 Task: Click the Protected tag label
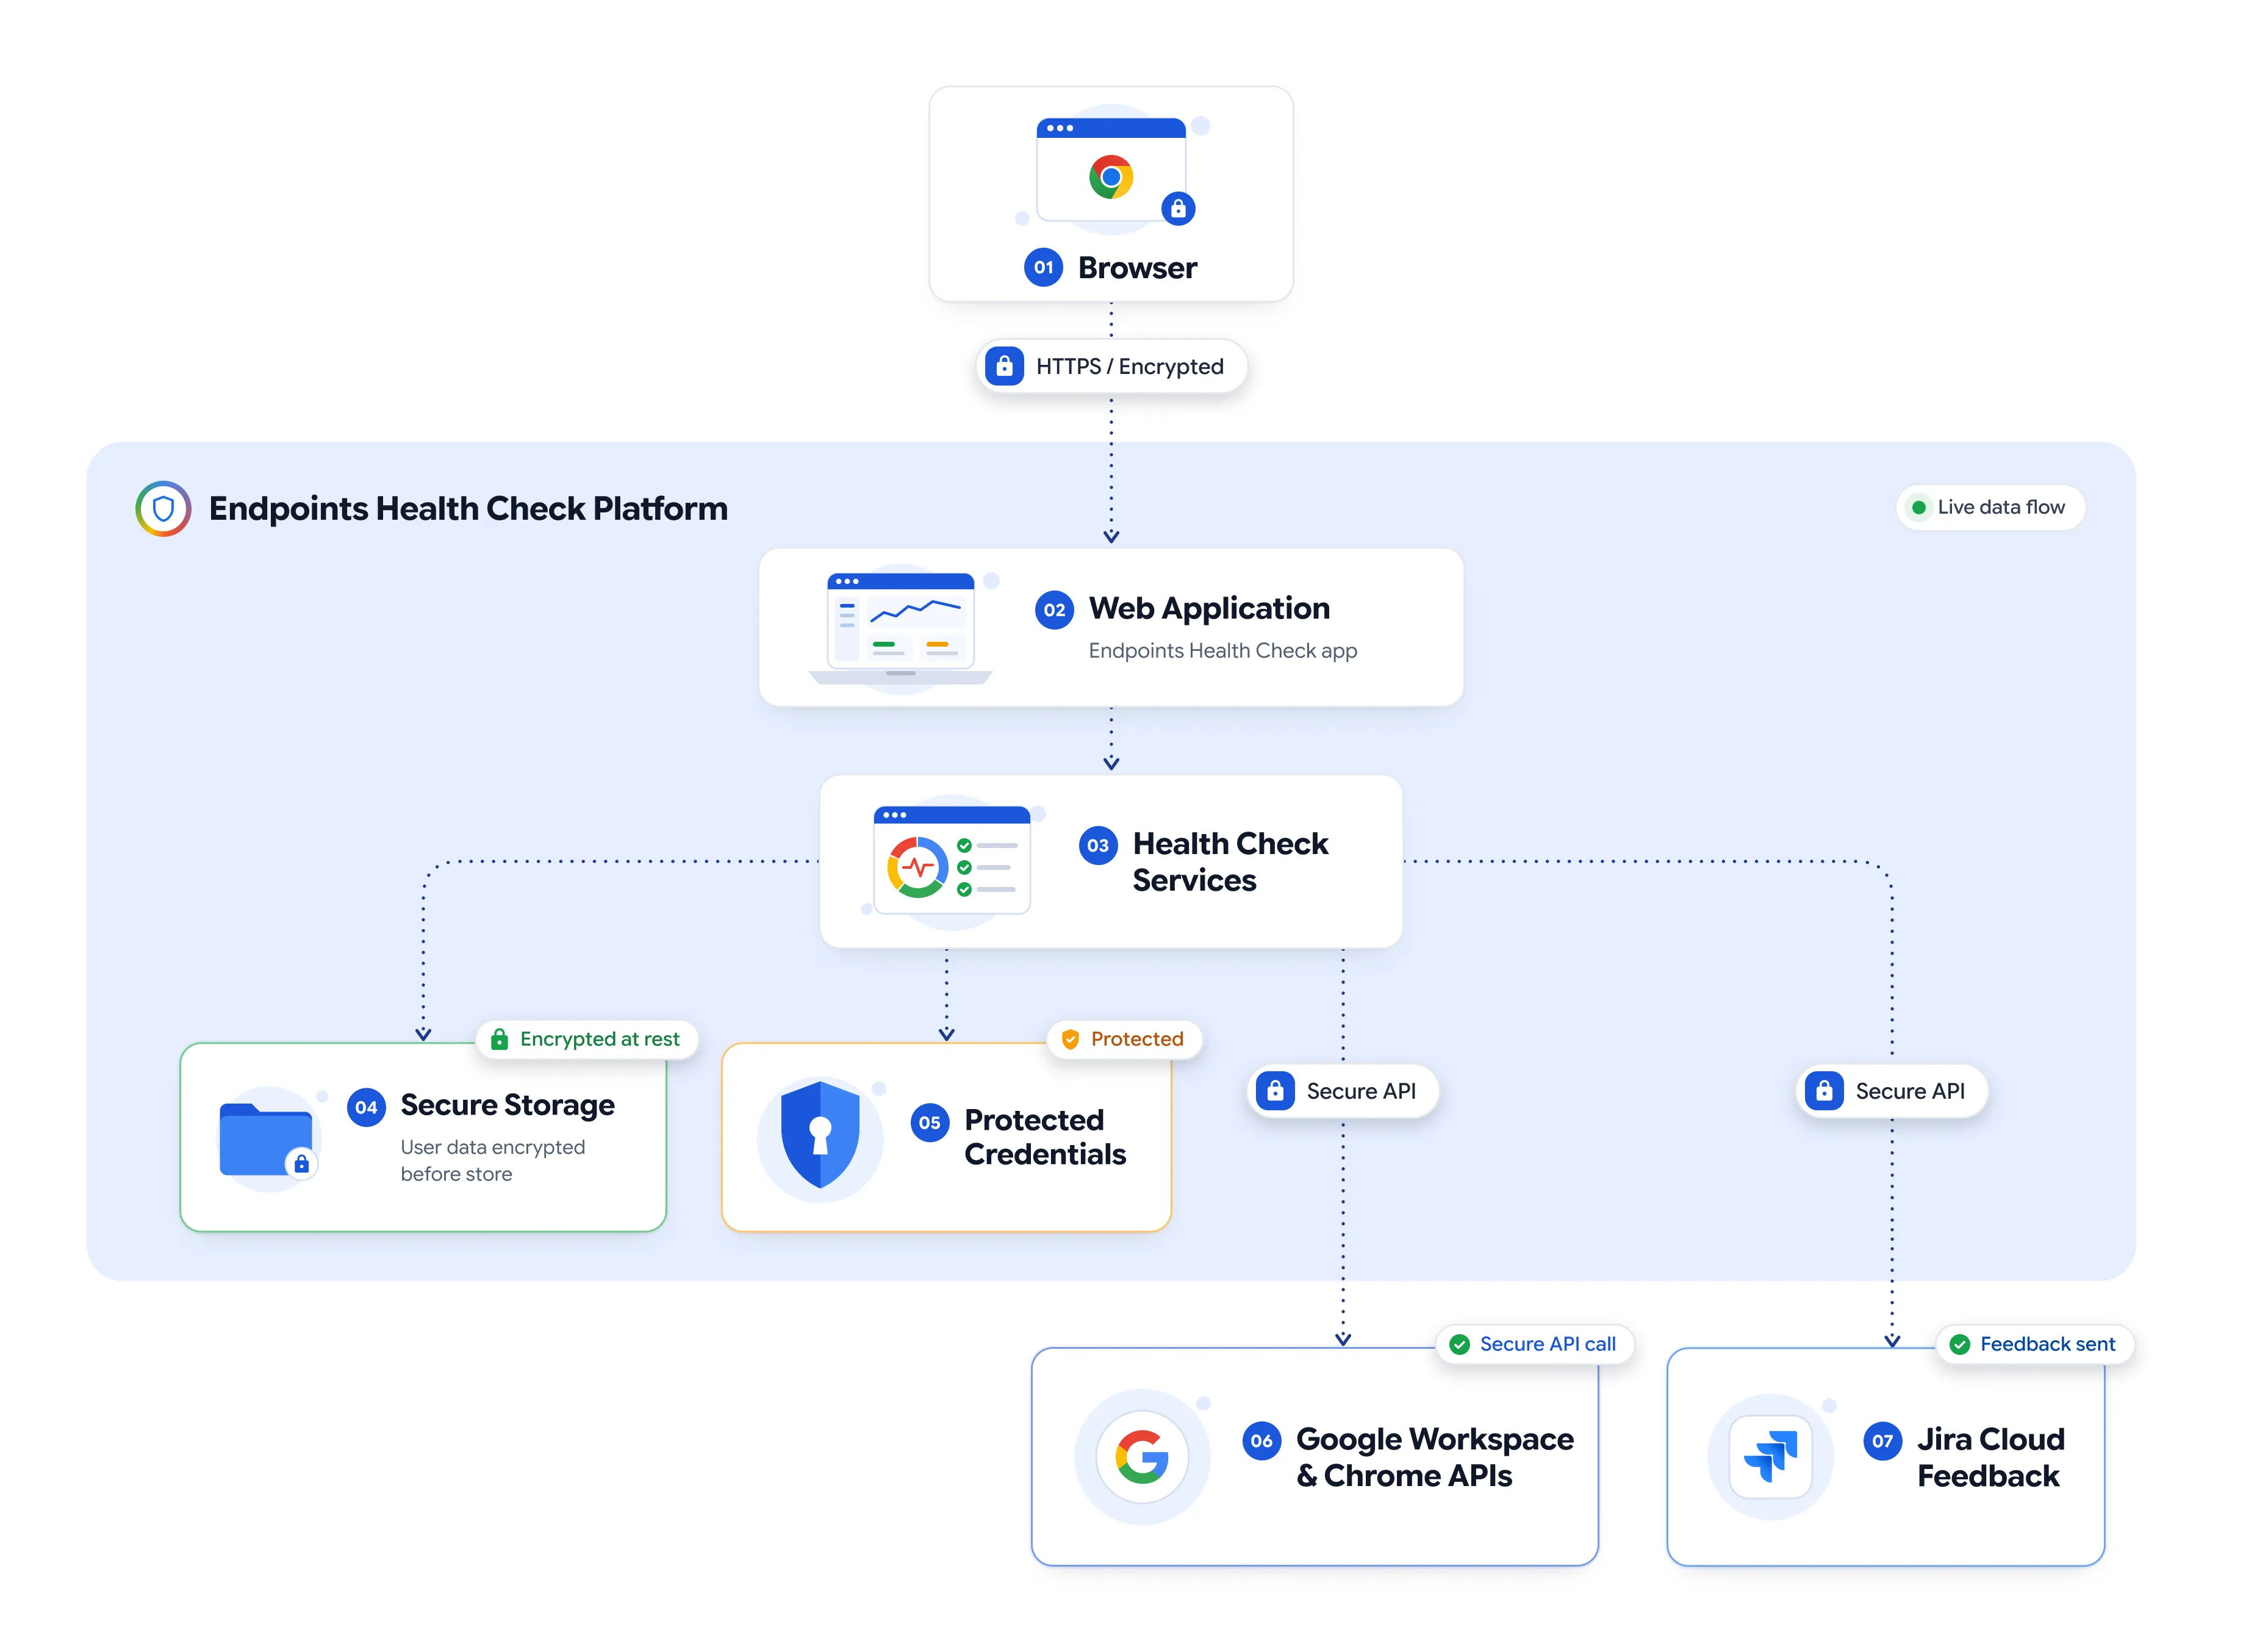(1137, 1039)
